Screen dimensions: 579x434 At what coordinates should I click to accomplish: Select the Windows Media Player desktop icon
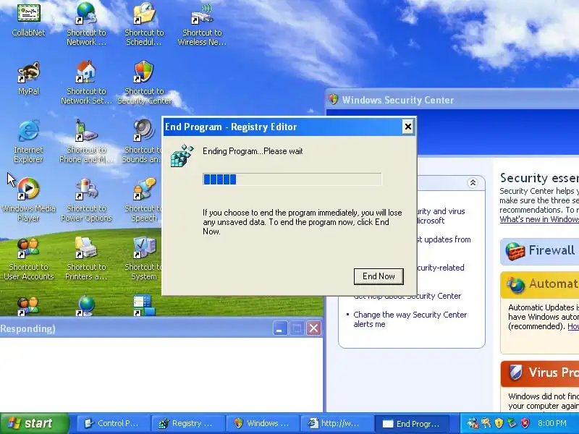tap(28, 200)
